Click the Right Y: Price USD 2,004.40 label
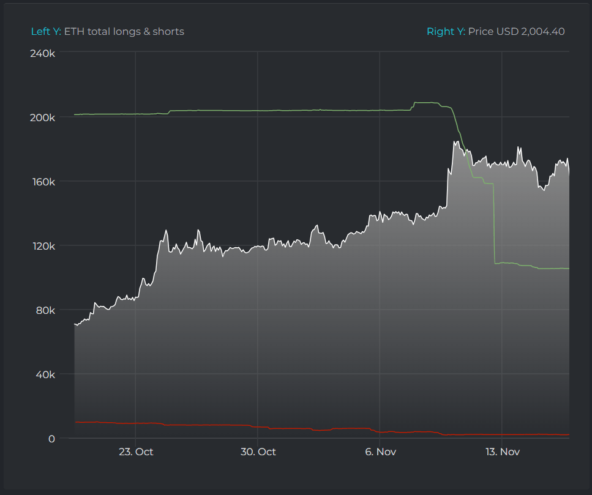The width and height of the screenshot is (592, 495). click(x=497, y=31)
